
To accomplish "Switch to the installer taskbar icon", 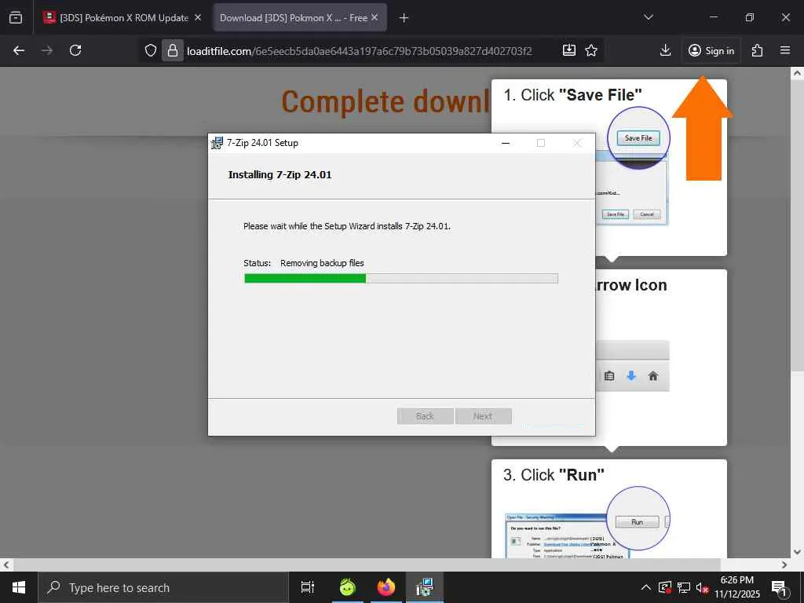I will (425, 587).
